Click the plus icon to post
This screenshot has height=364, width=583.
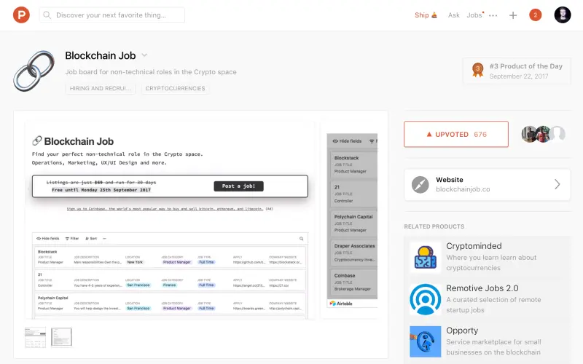click(513, 15)
